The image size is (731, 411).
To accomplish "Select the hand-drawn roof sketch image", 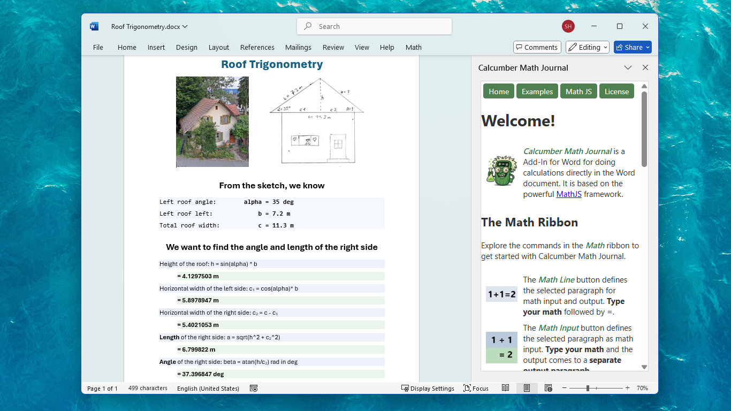I will (316, 121).
